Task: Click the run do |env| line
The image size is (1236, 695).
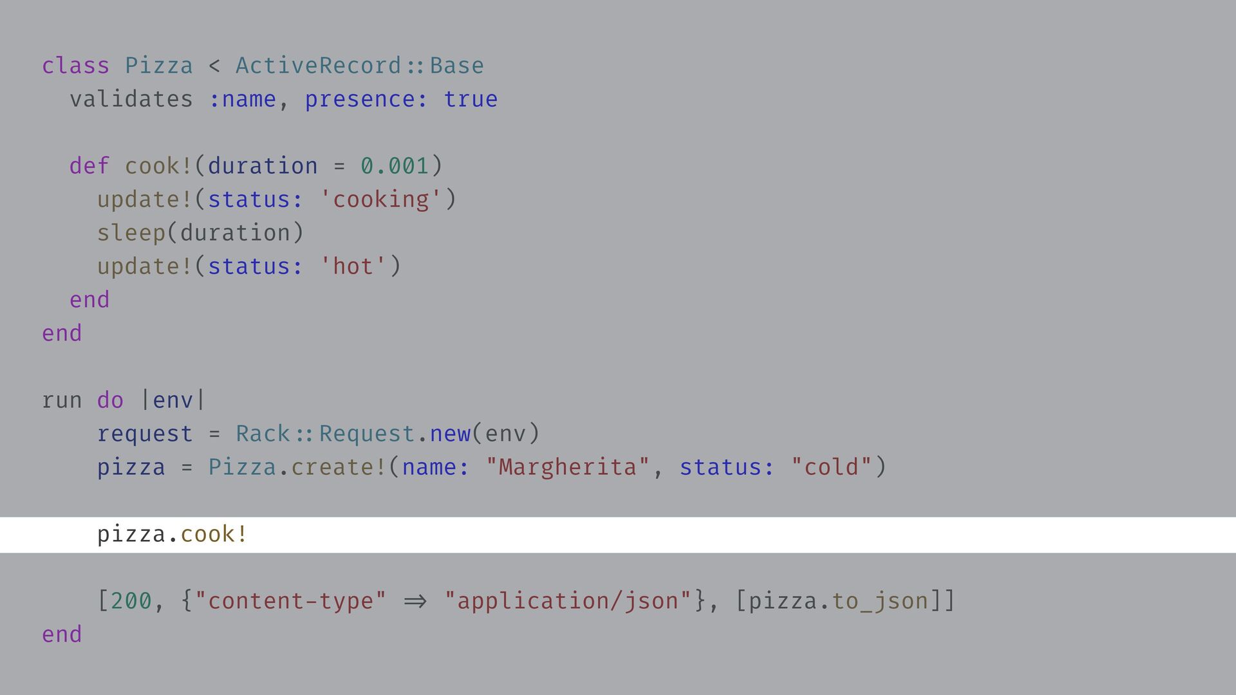Action: tap(124, 400)
